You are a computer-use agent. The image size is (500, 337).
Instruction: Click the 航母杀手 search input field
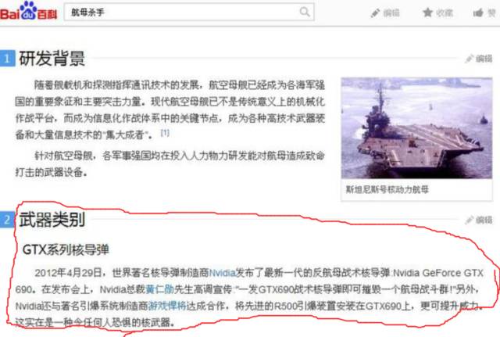click(189, 13)
